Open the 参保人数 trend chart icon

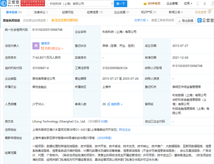click(109, 104)
